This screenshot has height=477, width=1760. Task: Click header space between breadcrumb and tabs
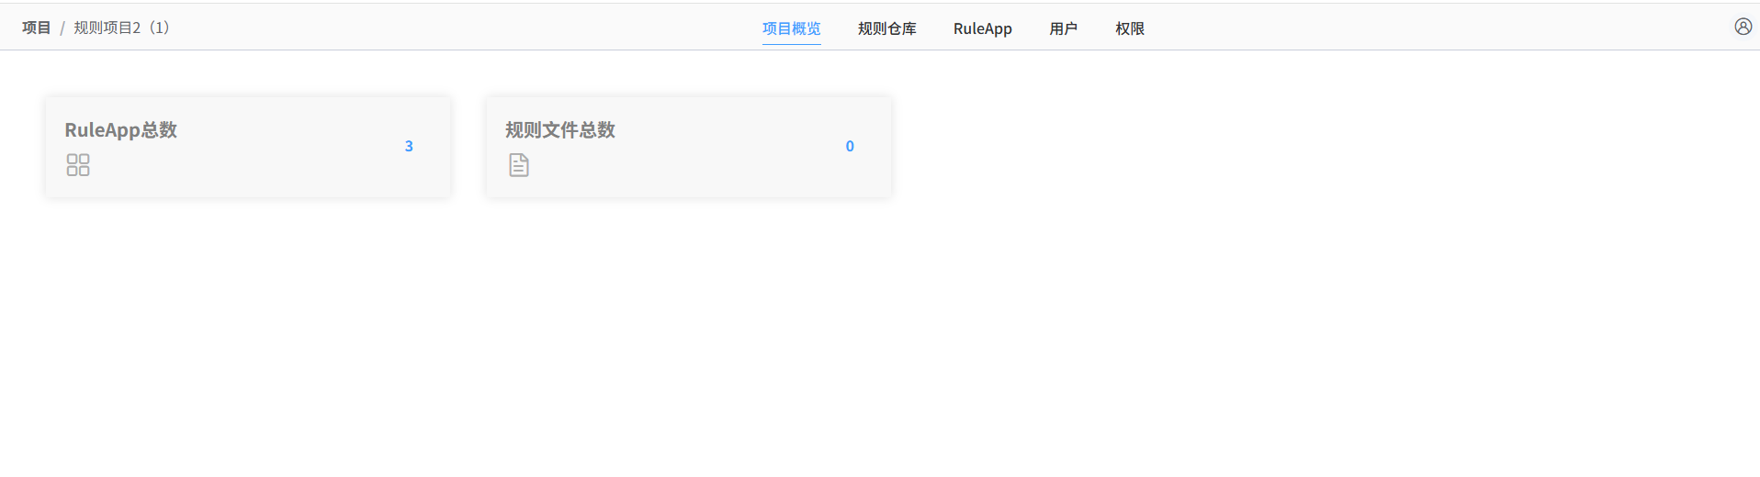click(459, 28)
